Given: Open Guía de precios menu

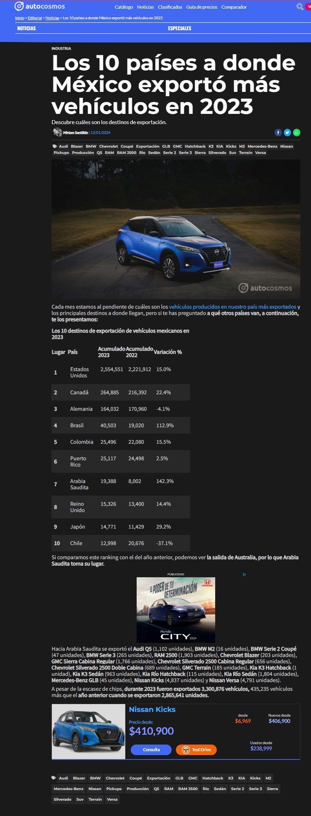Looking at the screenshot, I should coord(202,7).
